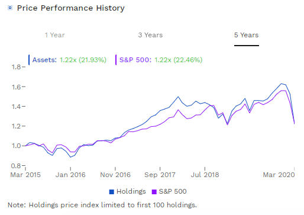Image resolution: width=304 pixels, height=215 pixels.
Task: Toggle the Holdings legend blue square
Action: pyautogui.click(x=112, y=192)
